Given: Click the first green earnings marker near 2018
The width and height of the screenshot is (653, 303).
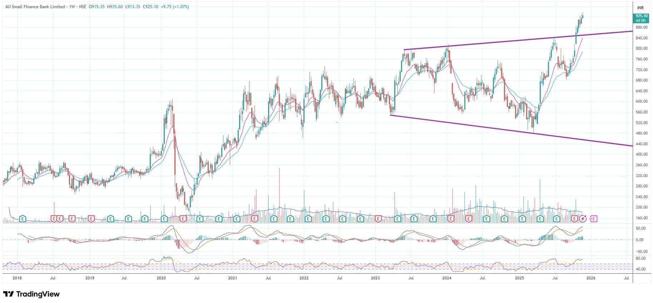Looking at the screenshot, I should (23, 218).
